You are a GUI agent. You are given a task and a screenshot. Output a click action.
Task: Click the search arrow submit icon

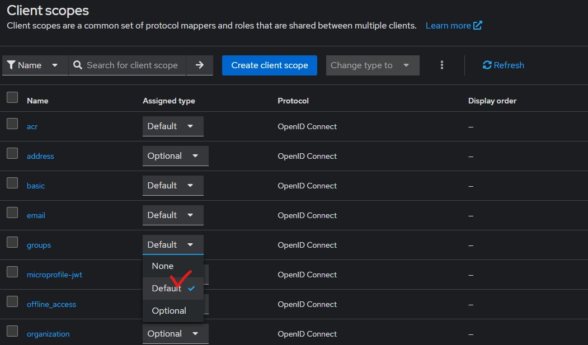click(200, 65)
